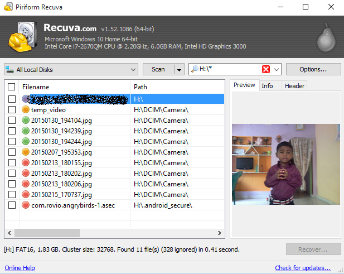This screenshot has height=274, width=344.
Task: Click the red X clear filter icon
Action: coord(266,69)
